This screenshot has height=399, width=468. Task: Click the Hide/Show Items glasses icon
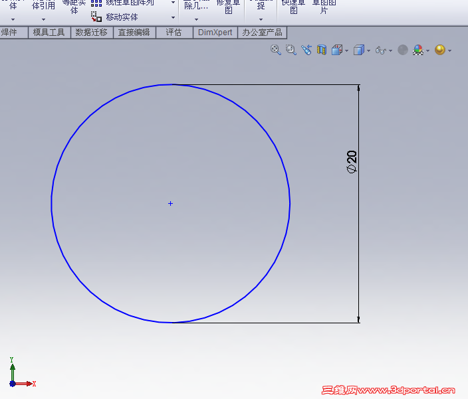(381, 50)
